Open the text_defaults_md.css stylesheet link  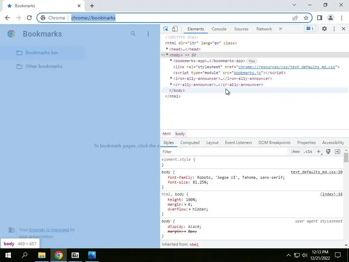click(x=286, y=67)
